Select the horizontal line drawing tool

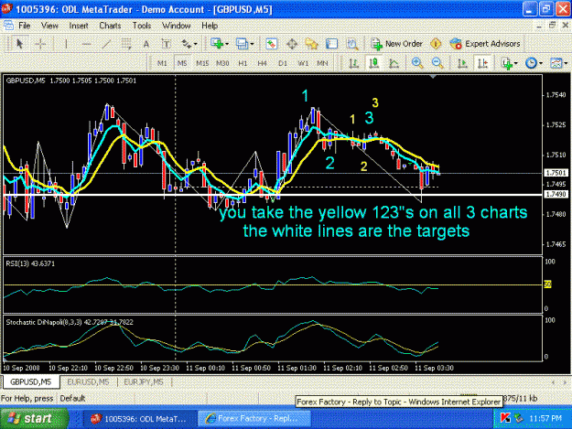coord(86,44)
